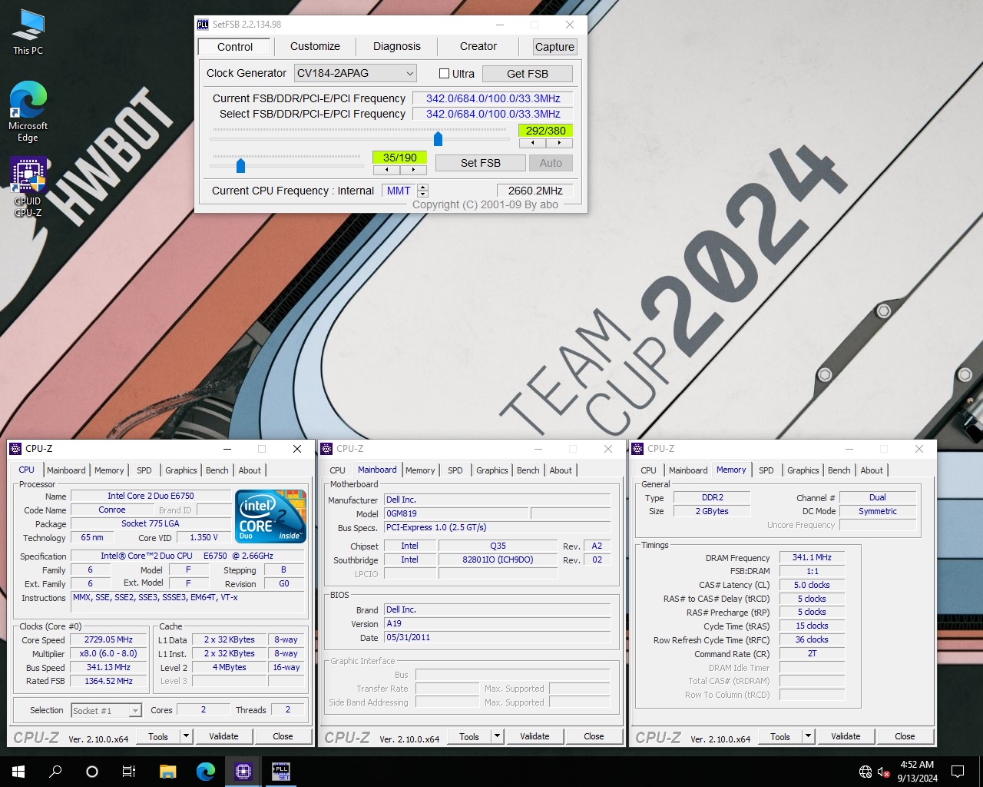This screenshot has width=983, height=787.
Task: Click Close button in right CPU-Z window
Action: pyautogui.click(x=905, y=736)
